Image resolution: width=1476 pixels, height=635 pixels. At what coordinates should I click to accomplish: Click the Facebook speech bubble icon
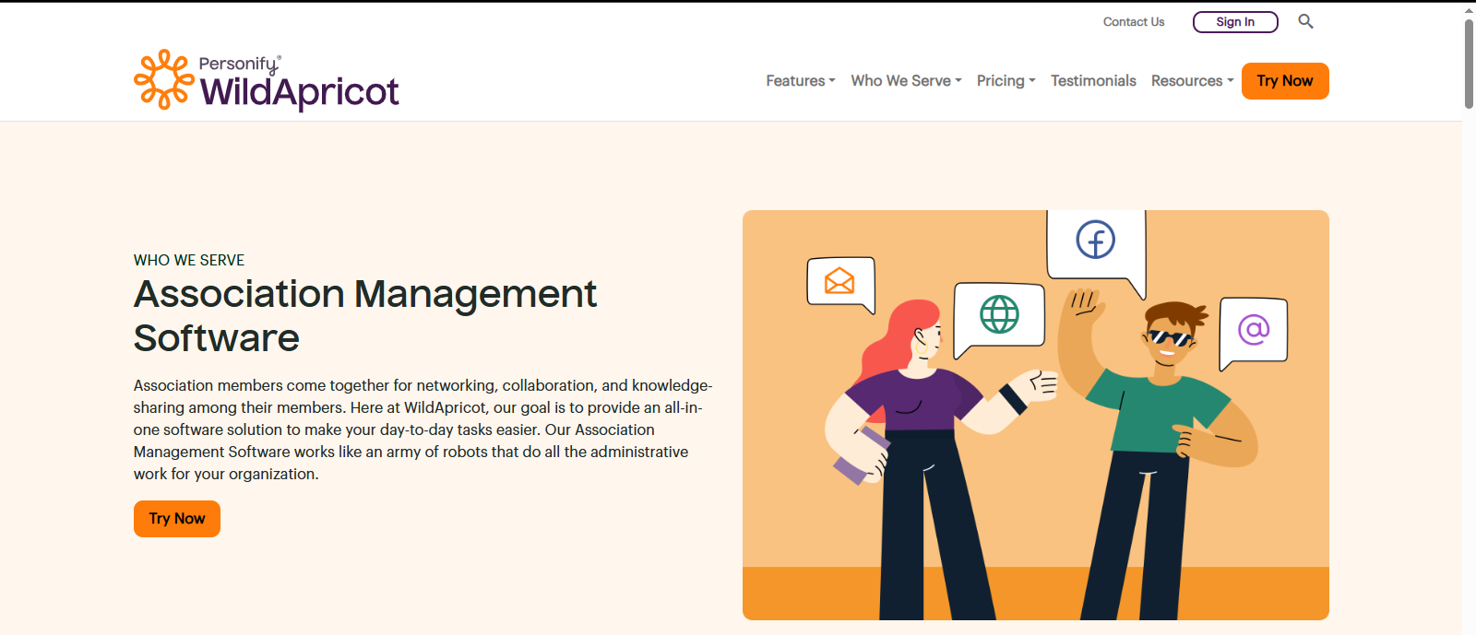(1095, 241)
